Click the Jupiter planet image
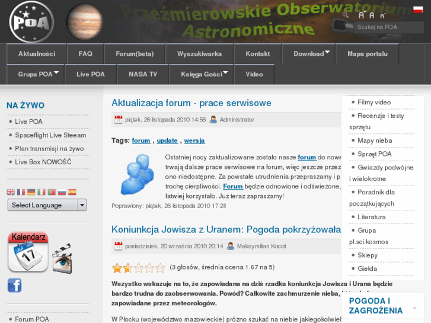 tap(85, 22)
